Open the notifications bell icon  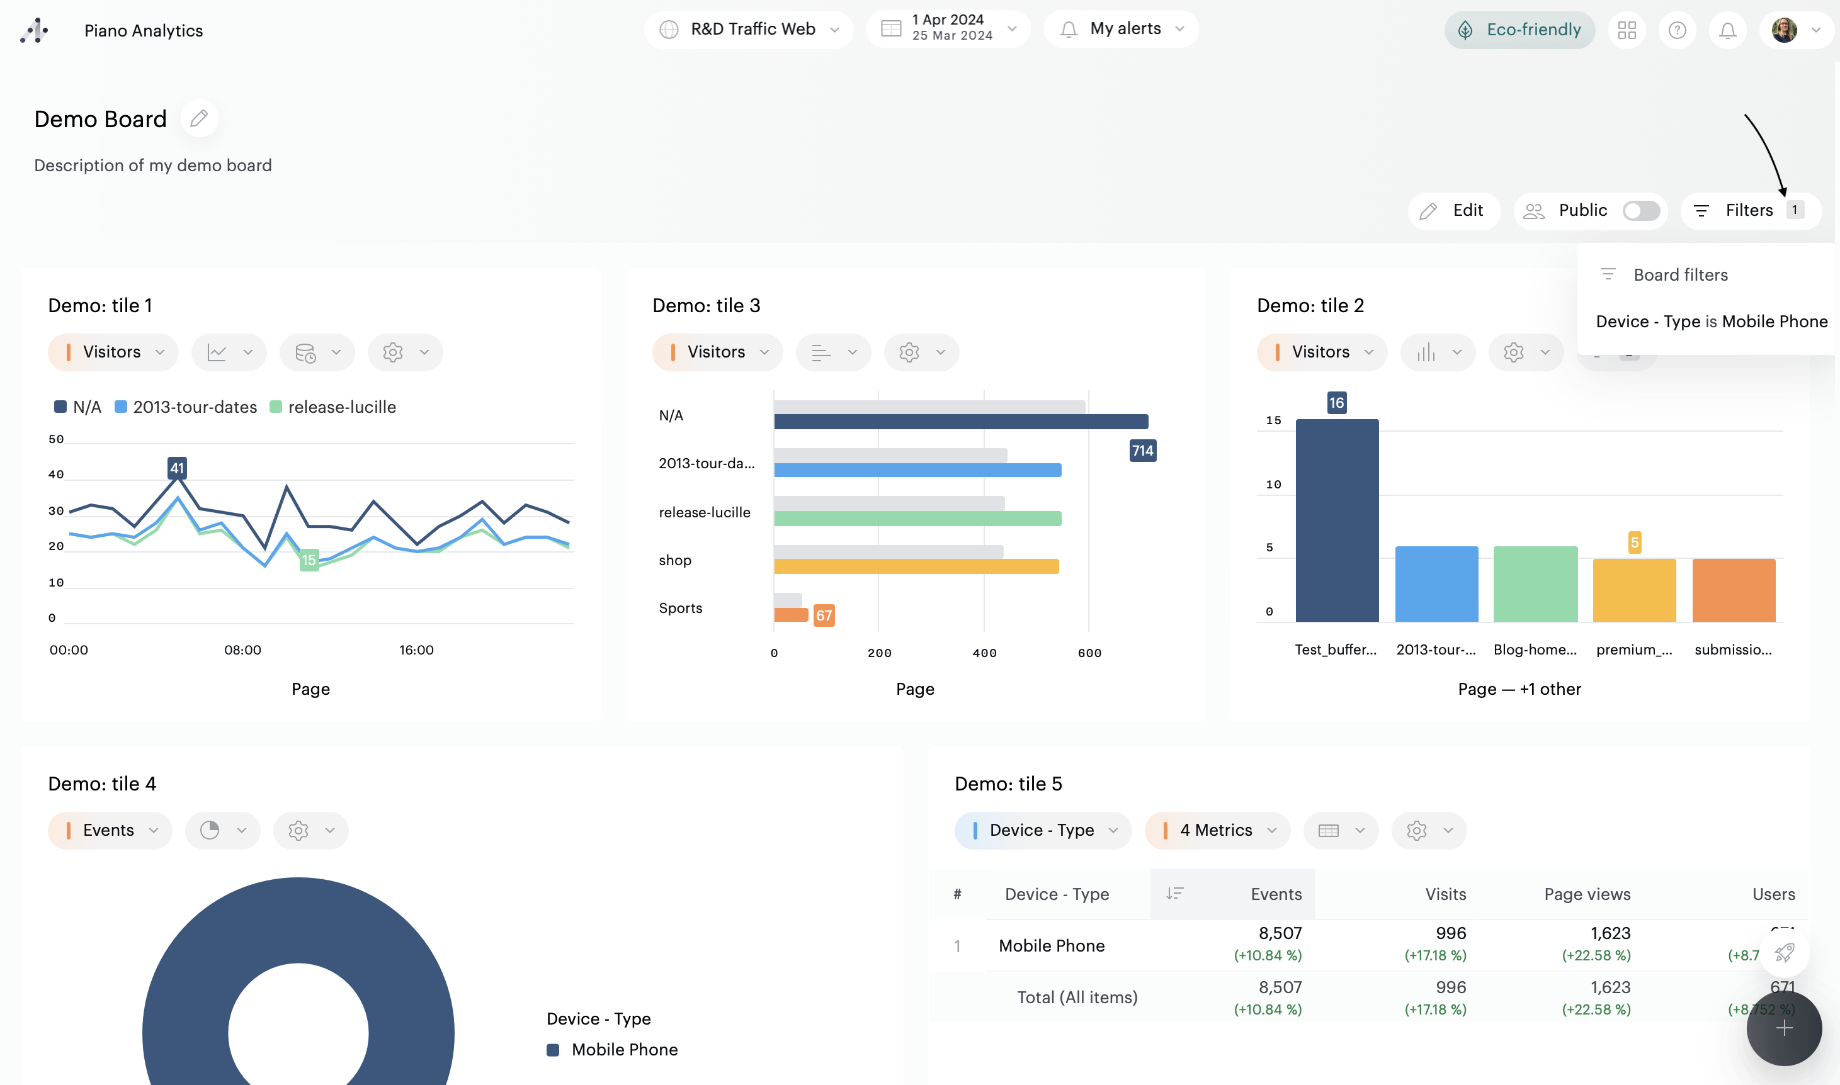point(1727,30)
